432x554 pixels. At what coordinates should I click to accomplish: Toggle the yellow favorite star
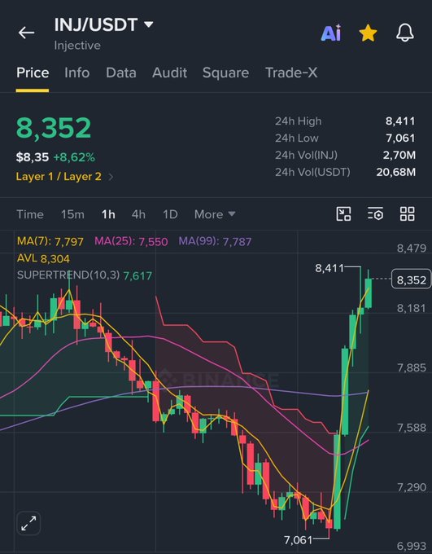coord(368,33)
